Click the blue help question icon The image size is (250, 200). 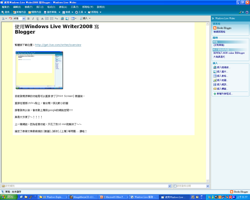tap(247, 12)
